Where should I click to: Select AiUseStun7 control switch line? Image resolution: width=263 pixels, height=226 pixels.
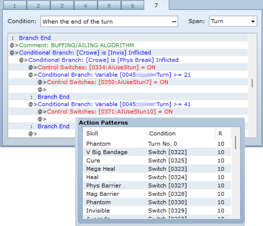(x=107, y=82)
